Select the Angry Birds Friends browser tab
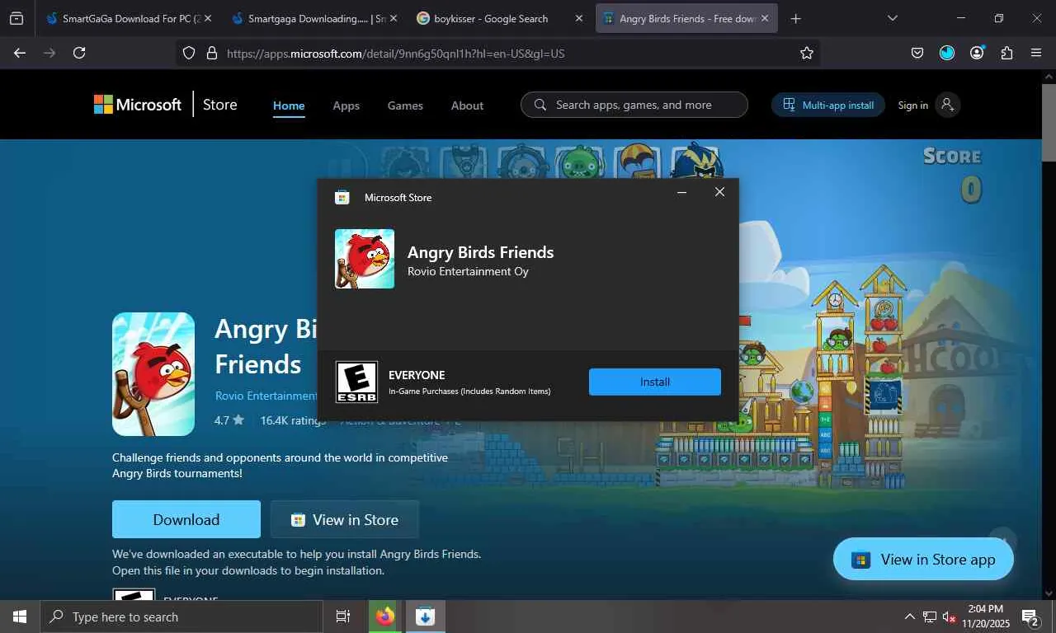 point(686,18)
